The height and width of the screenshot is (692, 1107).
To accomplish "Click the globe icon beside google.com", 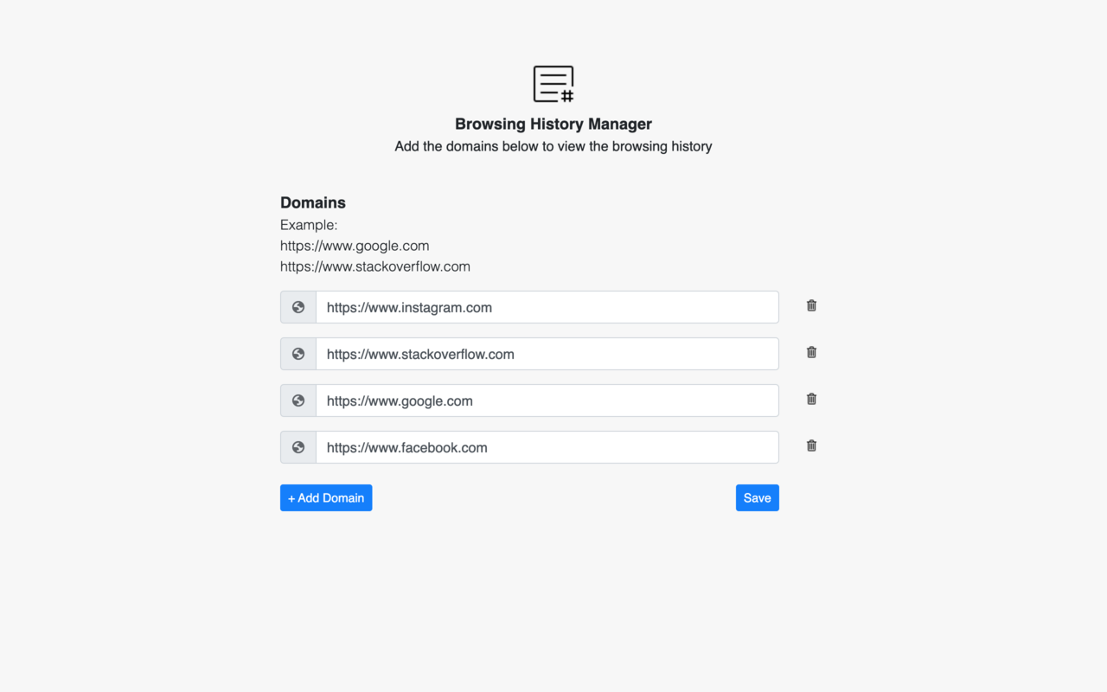I will pyautogui.click(x=298, y=400).
